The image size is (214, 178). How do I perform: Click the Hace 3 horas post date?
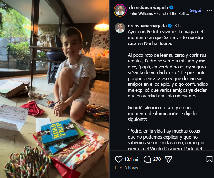[x=126, y=168]
